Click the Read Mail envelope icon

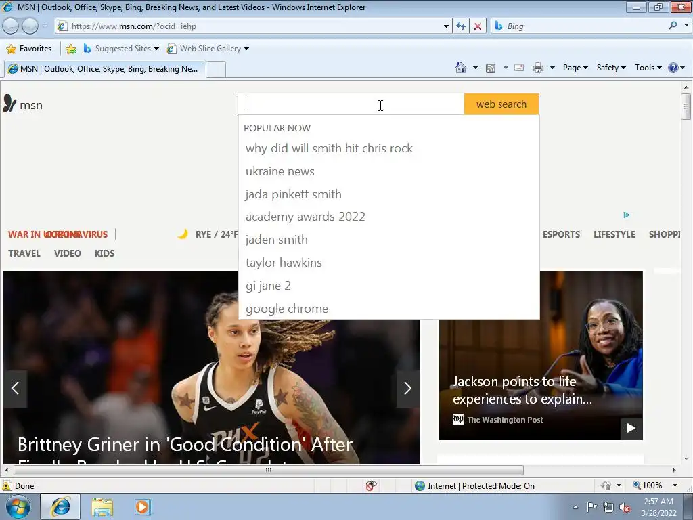519,68
